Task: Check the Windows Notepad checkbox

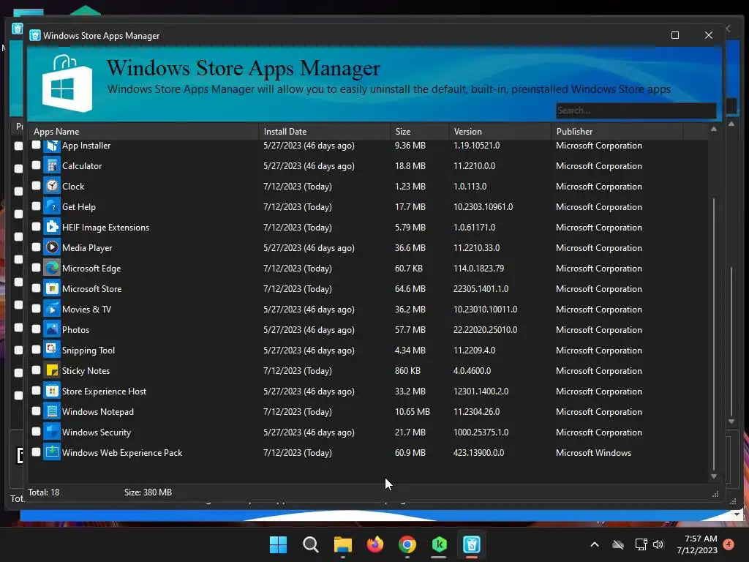Action: tap(37, 411)
